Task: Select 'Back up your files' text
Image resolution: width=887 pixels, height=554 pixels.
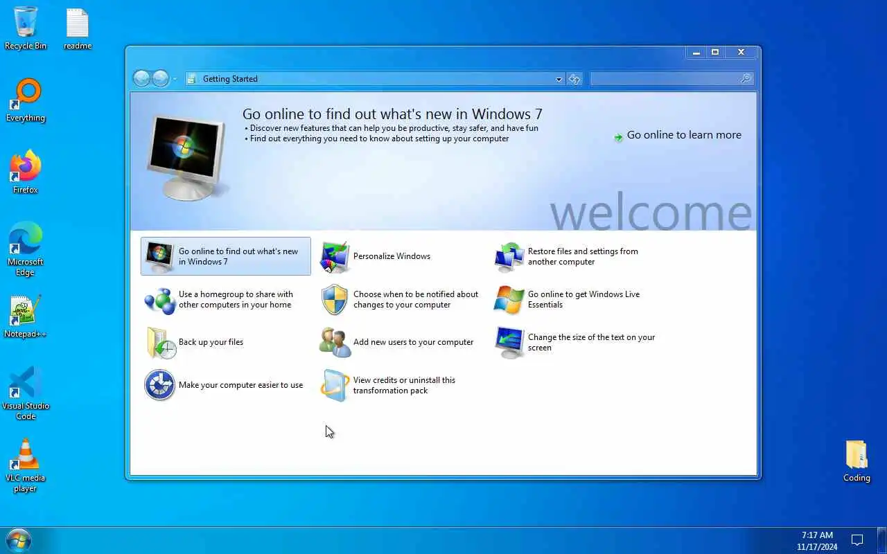Action: [211, 342]
